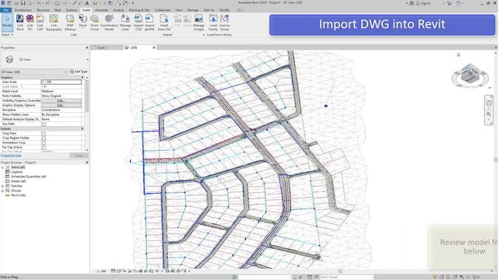Switch to the Collaborate ribbon tab
Image resolution: width=498 pixels, height=280 pixels.
[x=163, y=10]
